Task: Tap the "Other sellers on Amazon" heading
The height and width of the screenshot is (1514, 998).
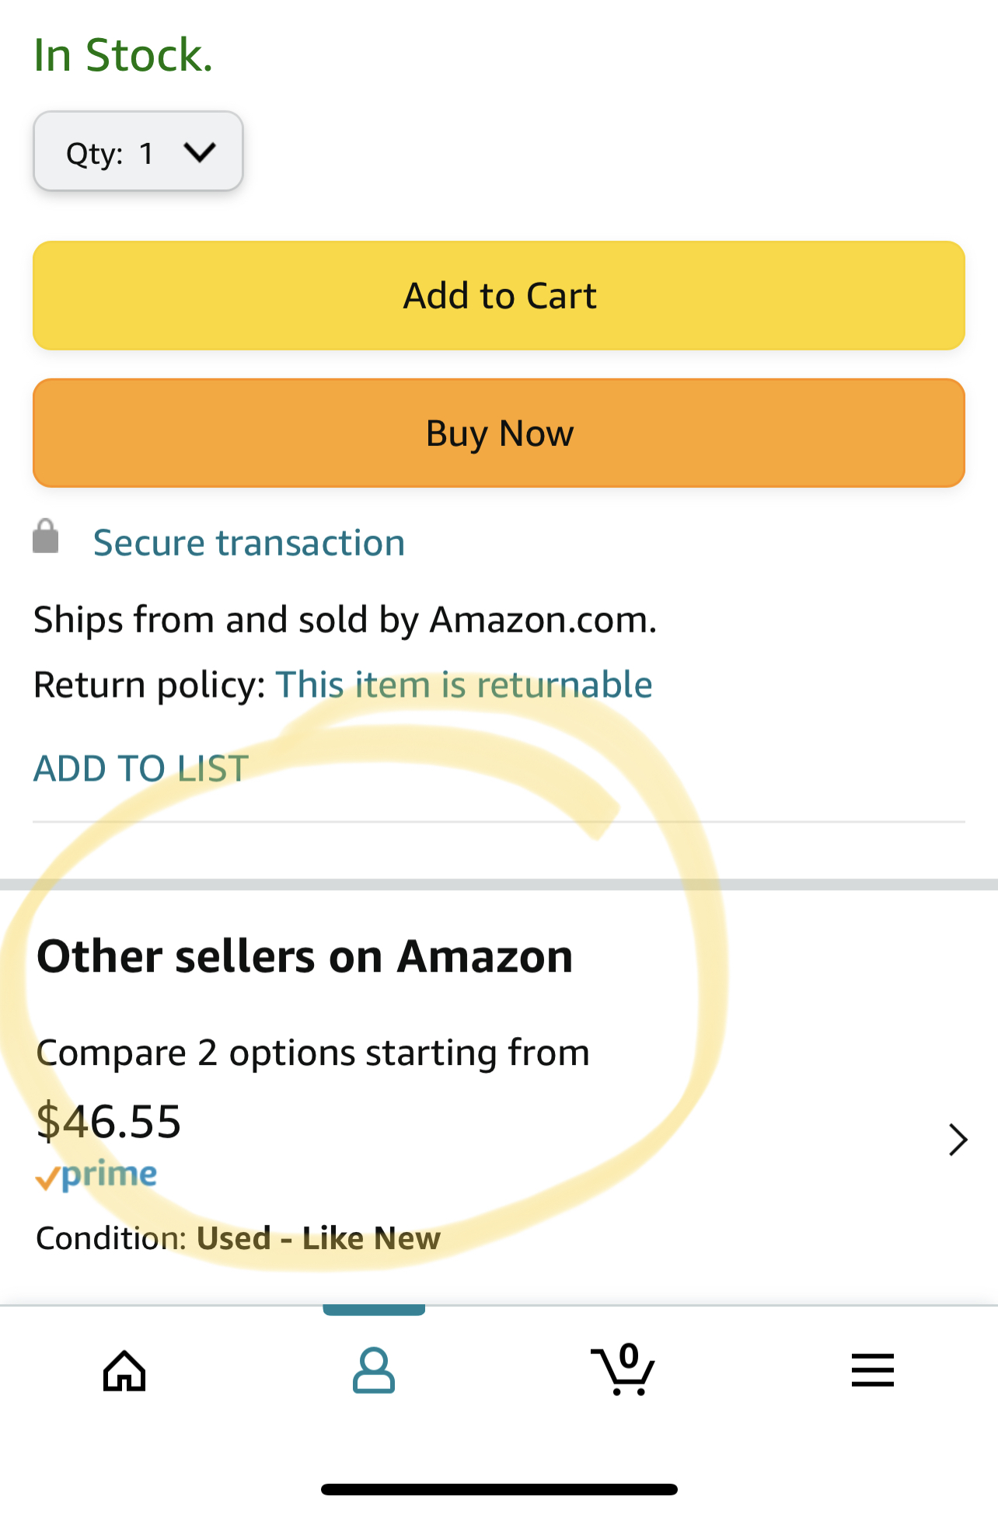Action: click(305, 956)
